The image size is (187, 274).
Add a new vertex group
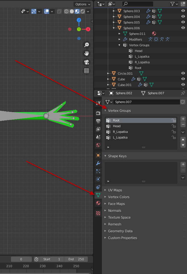pos(183,119)
